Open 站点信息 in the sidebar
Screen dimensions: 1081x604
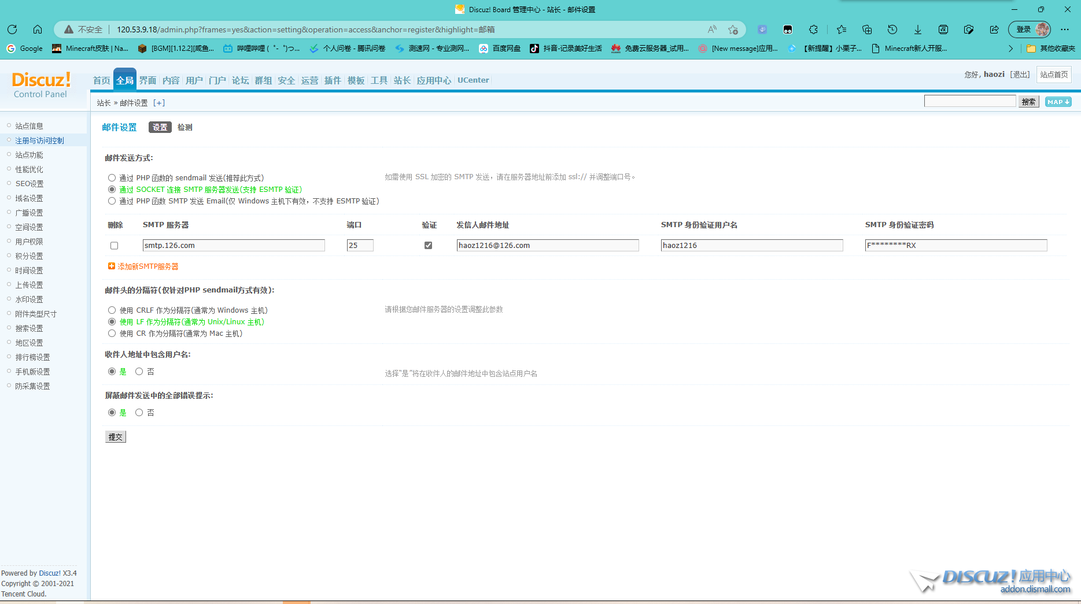coord(29,126)
